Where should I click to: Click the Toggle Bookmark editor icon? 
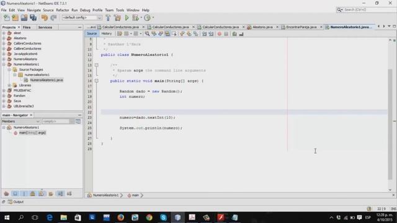196,33
